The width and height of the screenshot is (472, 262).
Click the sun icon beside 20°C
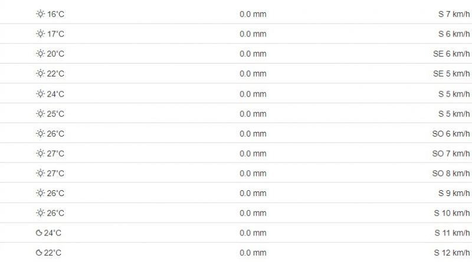click(x=40, y=54)
